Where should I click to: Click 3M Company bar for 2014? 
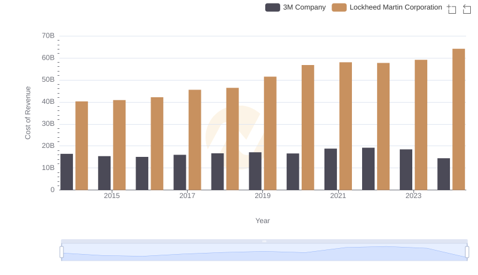click(66, 172)
